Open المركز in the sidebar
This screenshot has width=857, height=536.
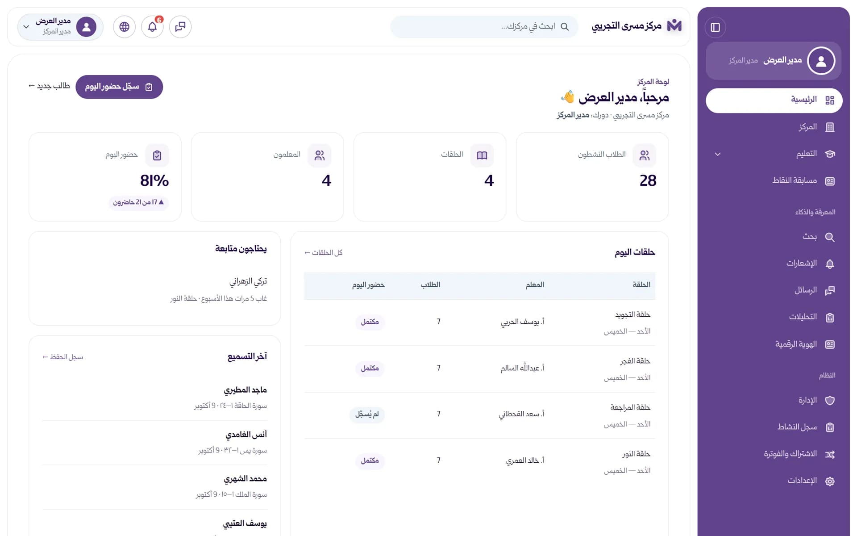(x=774, y=127)
